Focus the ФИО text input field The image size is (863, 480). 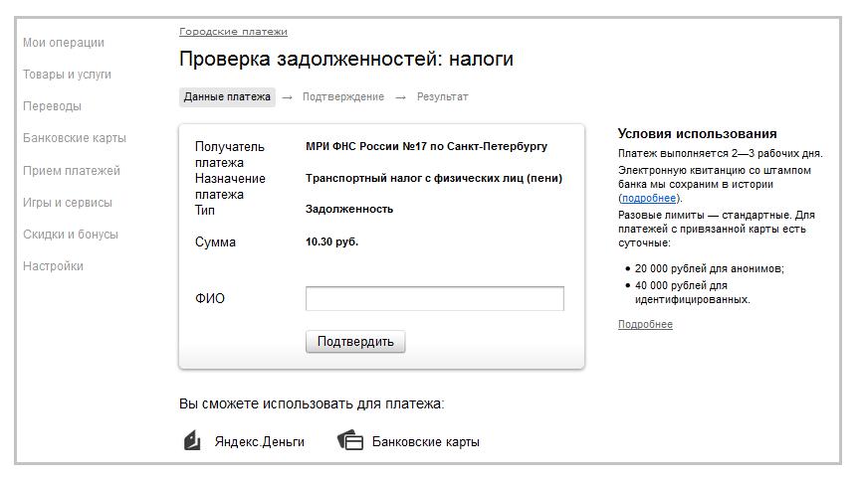(434, 299)
